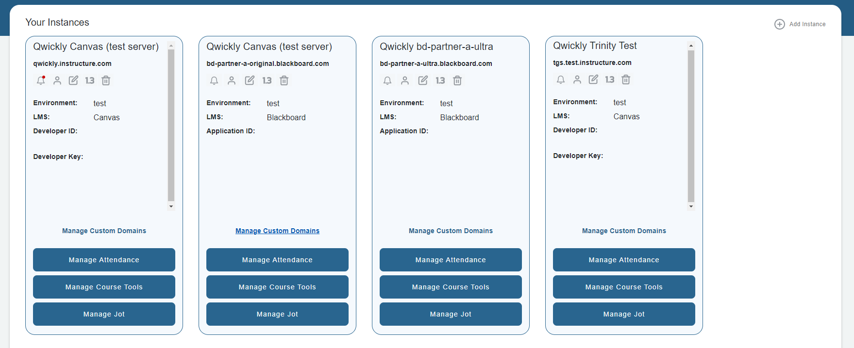
Task: Click Manage Jot for Qwickly bd-partner-a-ultra
Action: (451, 314)
